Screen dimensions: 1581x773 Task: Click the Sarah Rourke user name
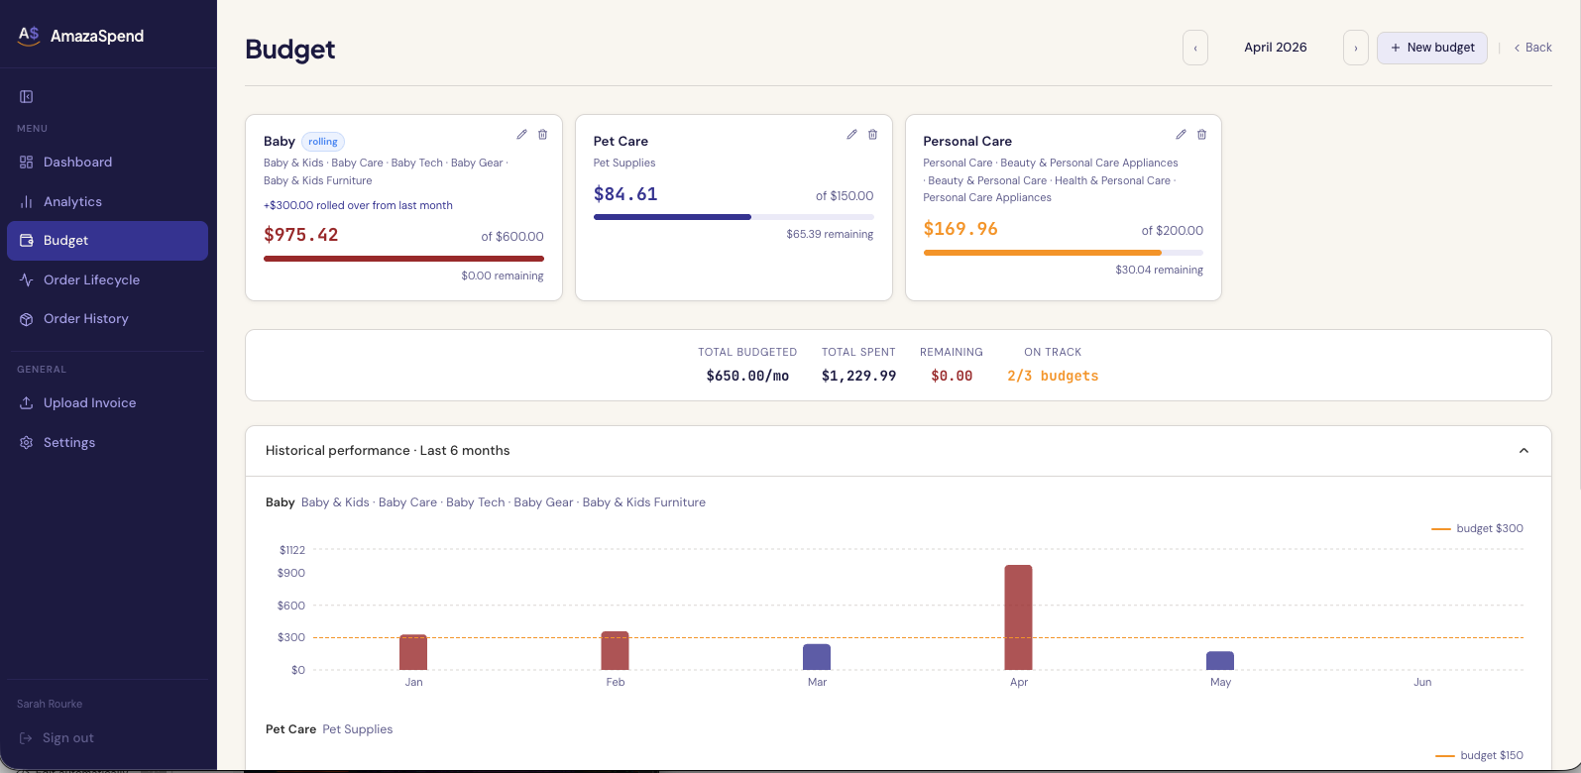pyautogui.click(x=50, y=704)
